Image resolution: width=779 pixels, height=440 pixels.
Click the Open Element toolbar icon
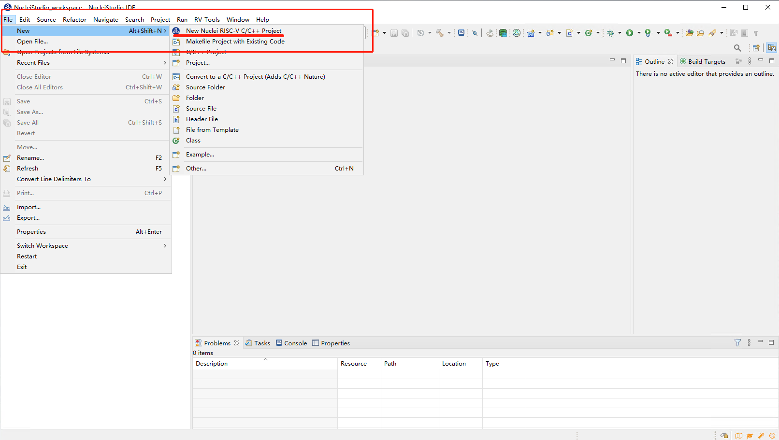[x=690, y=33]
